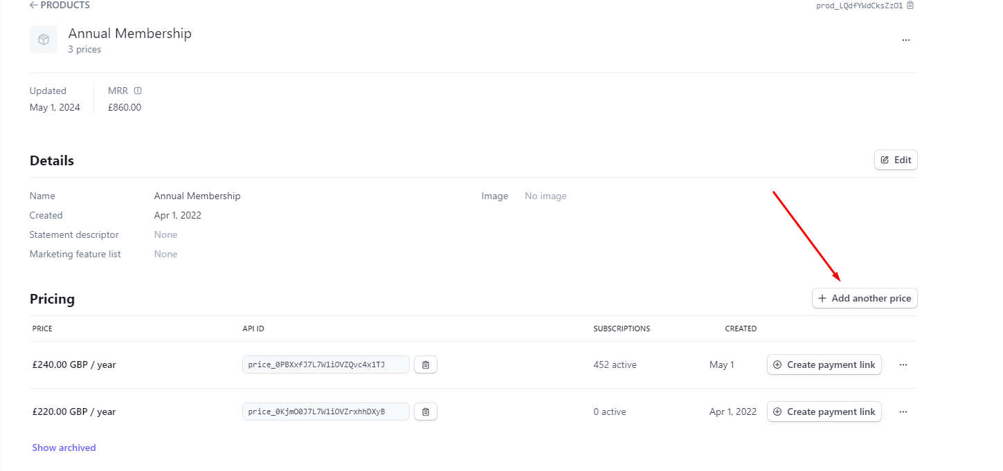Image resolution: width=1003 pixels, height=471 pixels.
Task: Open the £240.00 GBP / year price row
Action: click(74, 364)
